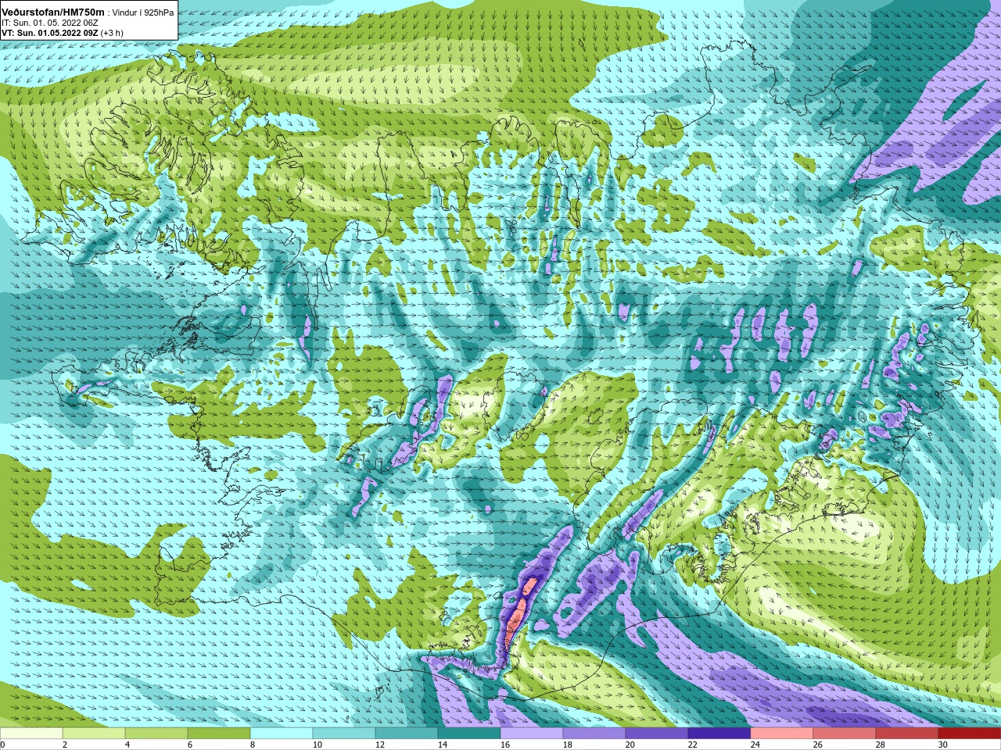The height and width of the screenshot is (750, 1001).
Task: Choose the salmon 26–28 legend swatch
Action: coord(845,734)
